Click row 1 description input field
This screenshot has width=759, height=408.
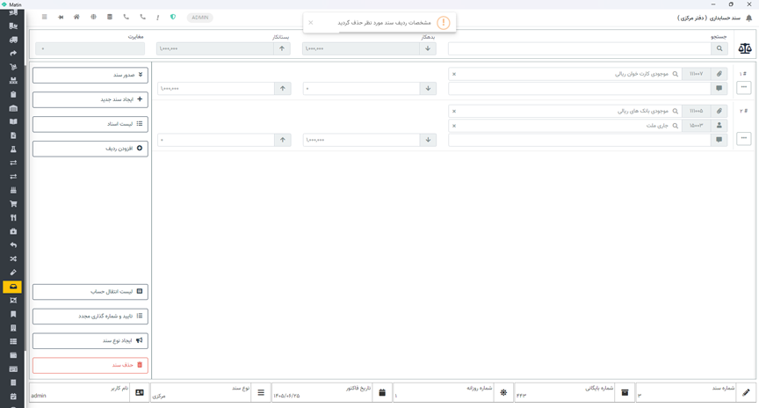point(580,88)
